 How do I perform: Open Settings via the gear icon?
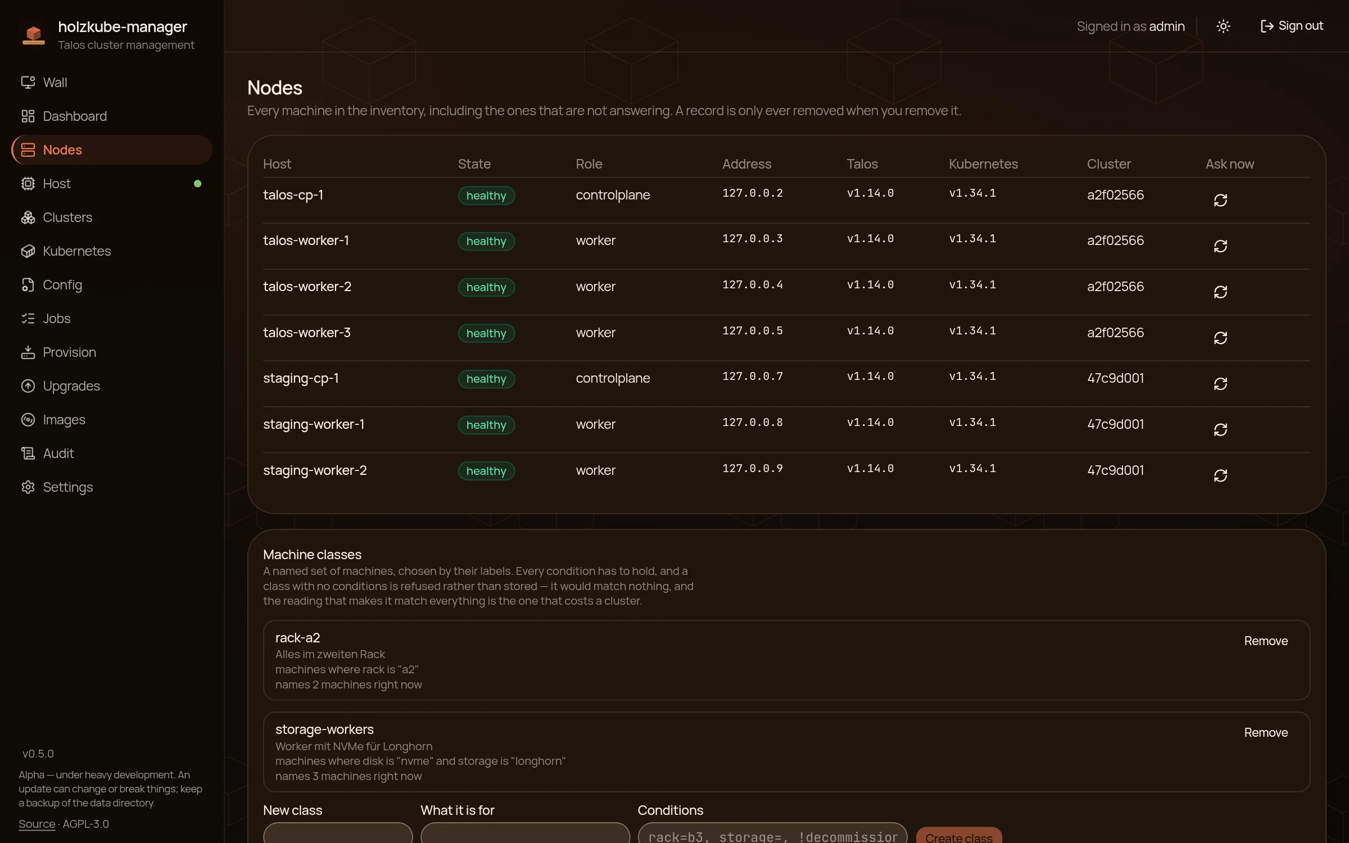[x=28, y=487]
